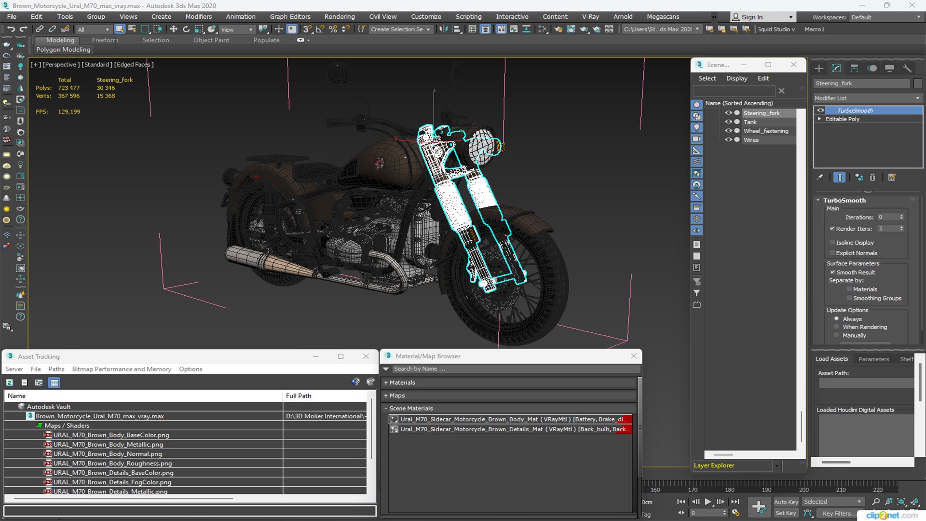Viewport: 926px width, 521px height.
Task: Toggle the Angle Snap icon
Action: pyautogui.click(x=320, y=29)
